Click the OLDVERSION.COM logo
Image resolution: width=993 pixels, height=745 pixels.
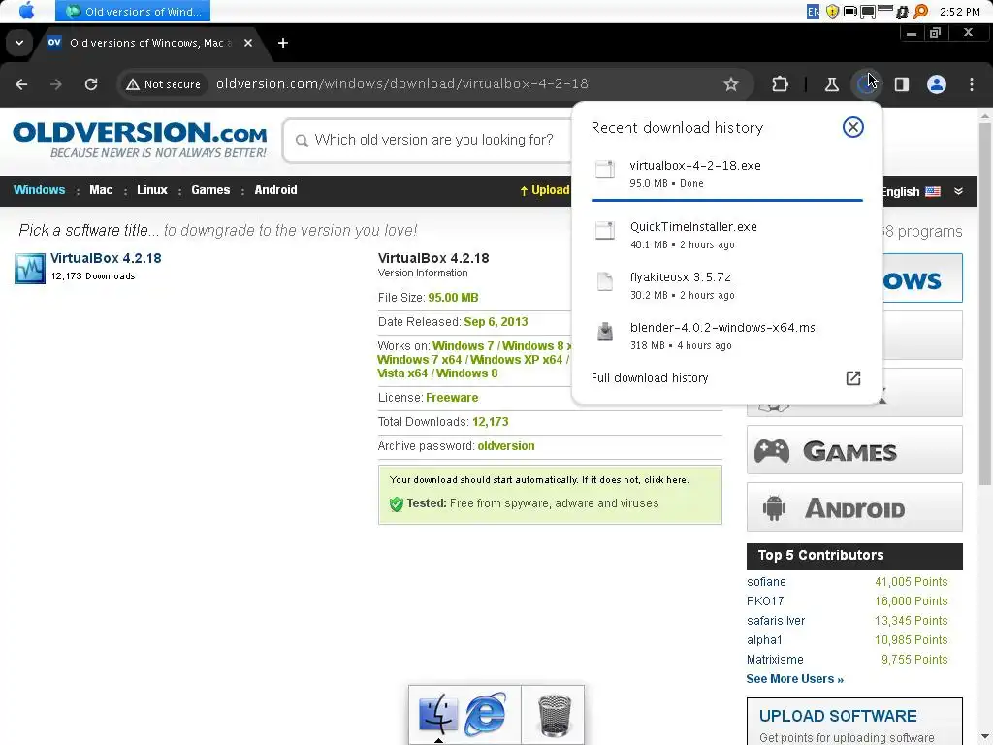click(x=140, y=140)
